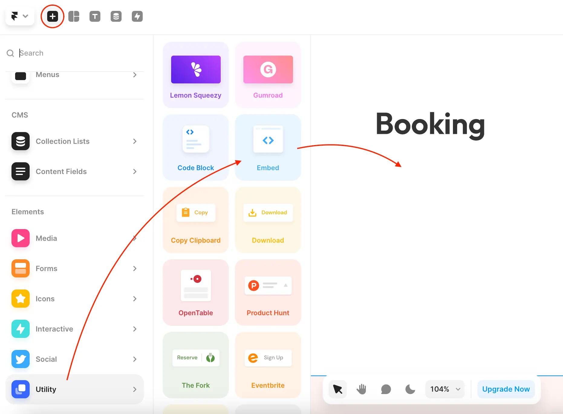Expand the Utility chevron arrow

(x=135, y=389)
